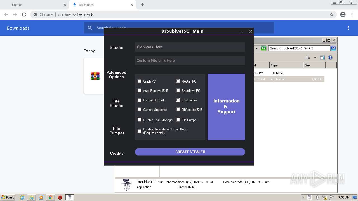358x201 pixels.
Task: Click the CREATE STEALER button
Action: click(190, 152)
